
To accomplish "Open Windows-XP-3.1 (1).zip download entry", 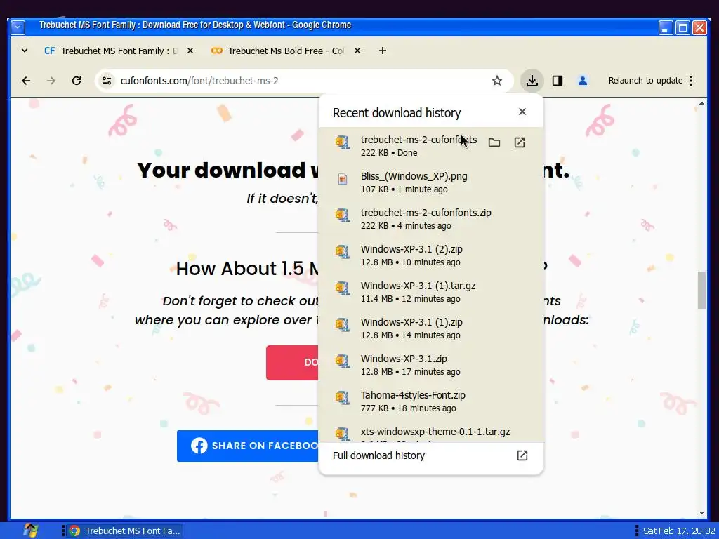I will pos(431,328).
